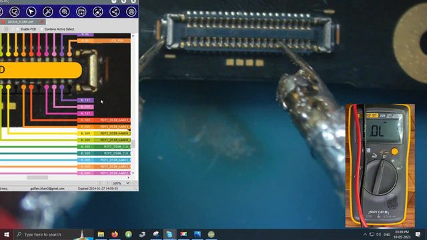Click the save layout toolbar icon
This screenshot has height=240, width=427.
tap(81, 12)
